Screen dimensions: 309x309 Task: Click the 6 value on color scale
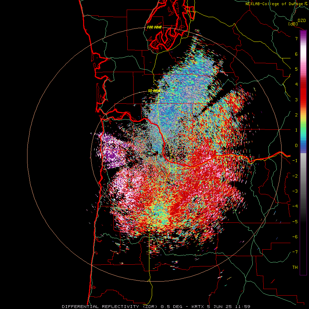[x=296, y=54]
